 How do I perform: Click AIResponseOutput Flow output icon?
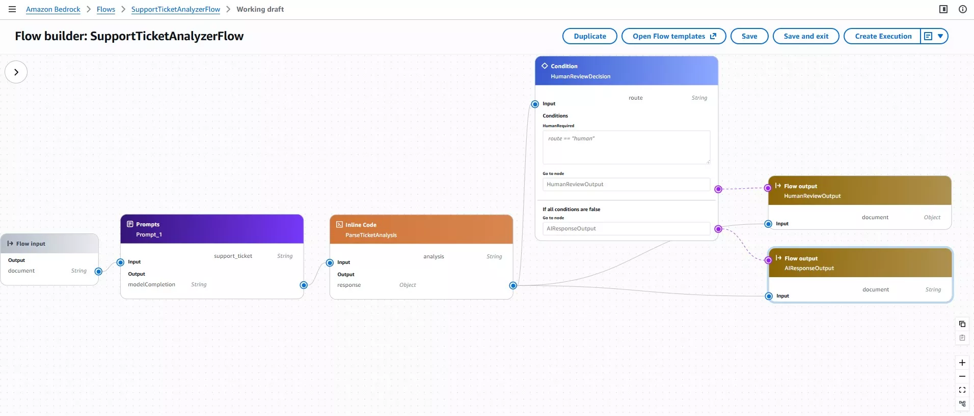pyautogui.click(x=778, y=258)
